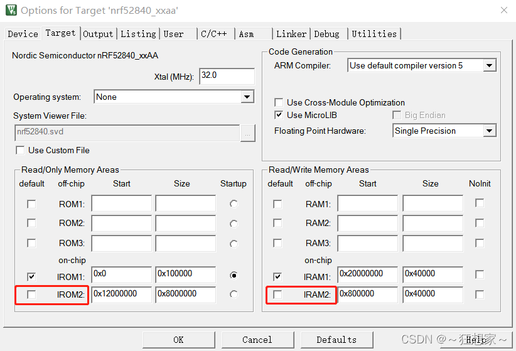516x351 pixels.
Task: Check the ROM1 default checkbox
Action: tap(31, 204)
